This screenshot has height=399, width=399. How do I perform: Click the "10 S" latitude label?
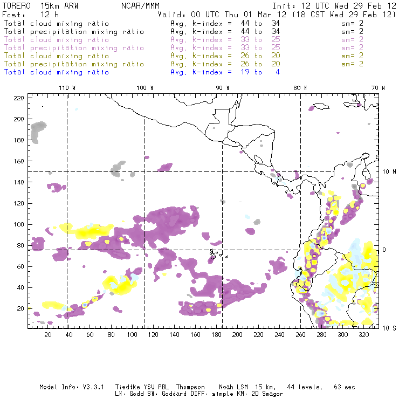tap(389, 328)
